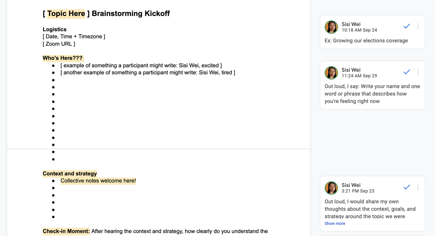This screenshot has height=236, width=435.
Task: Click the Date, Time + Timezone placeholder
Action: pyautogui.click(x=74, y=37)
